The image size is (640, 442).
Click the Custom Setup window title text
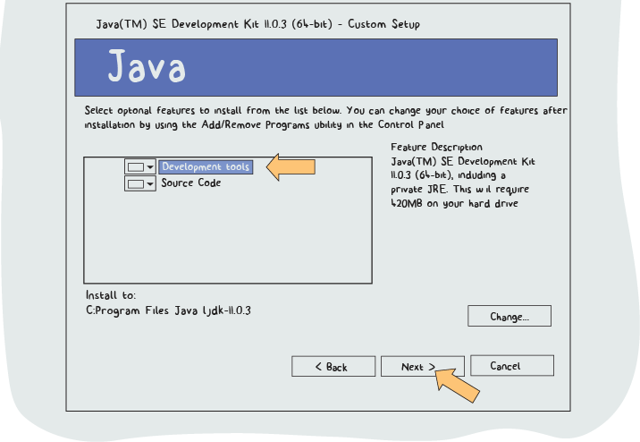coord(257,24)
